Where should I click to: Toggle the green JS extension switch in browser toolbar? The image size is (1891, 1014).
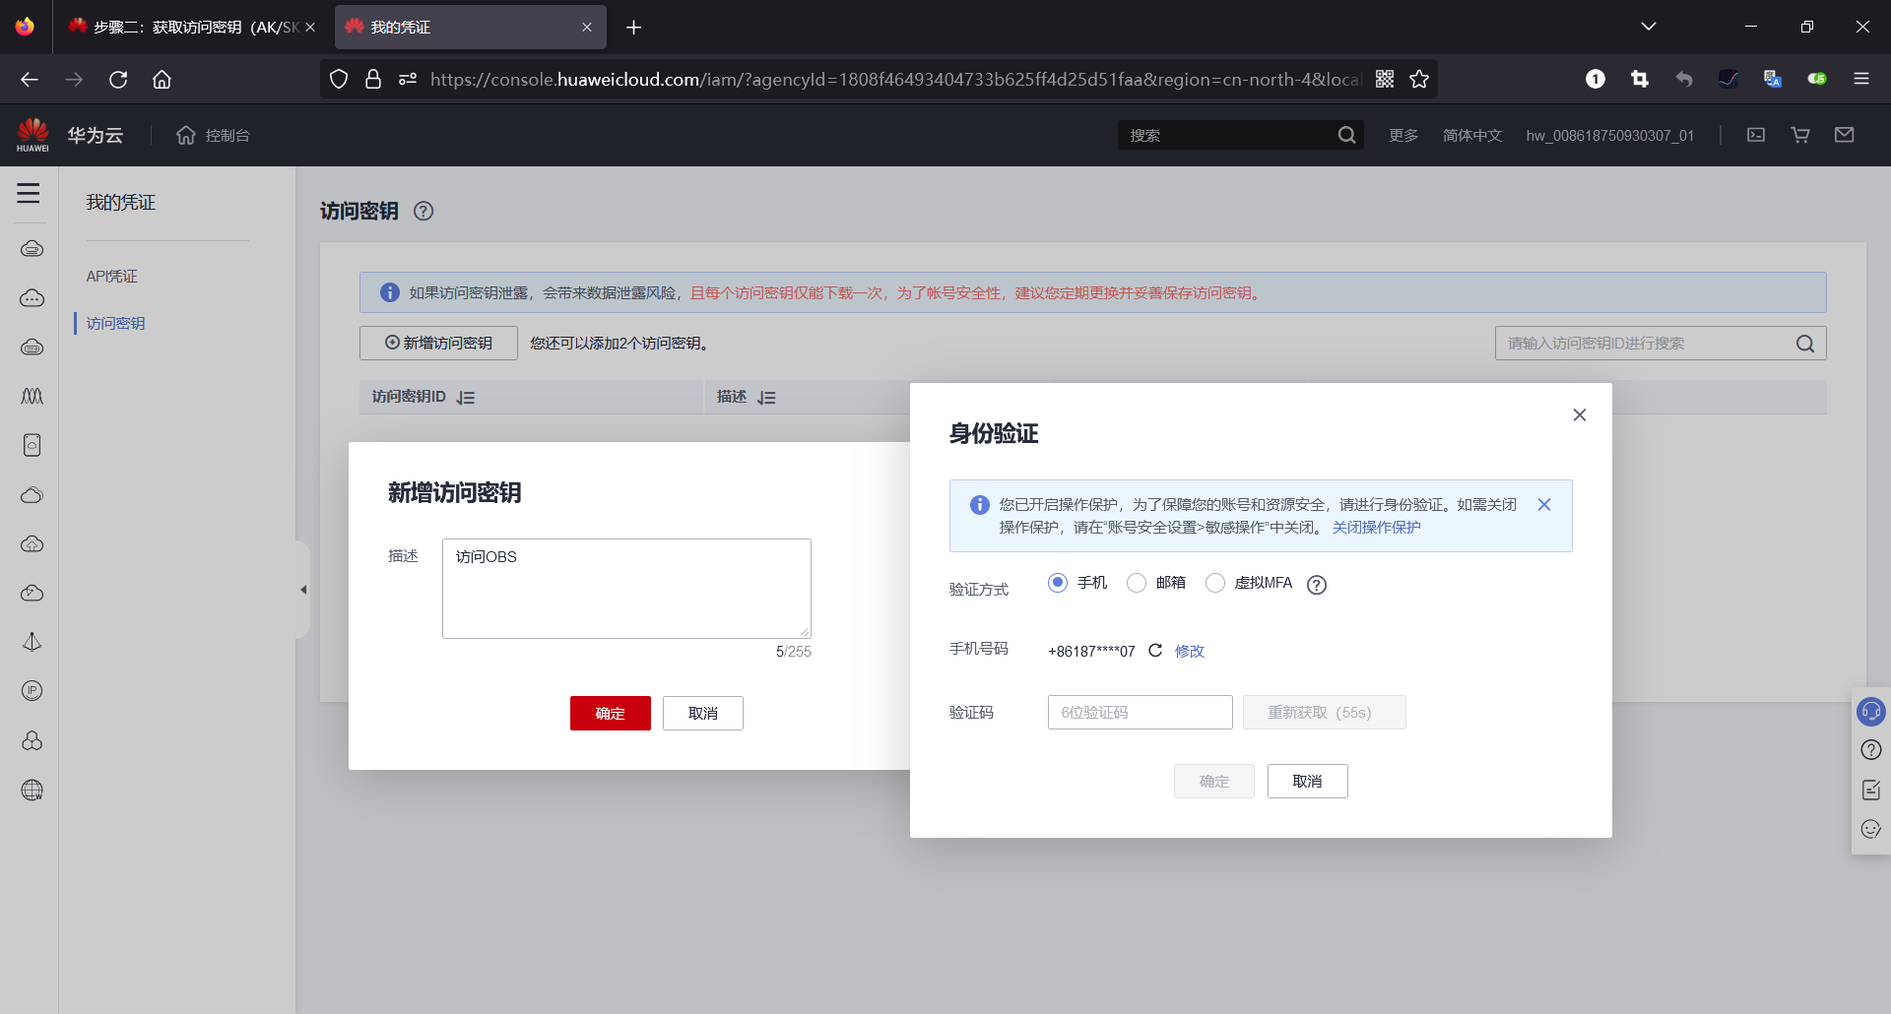tap(1818, 79)
